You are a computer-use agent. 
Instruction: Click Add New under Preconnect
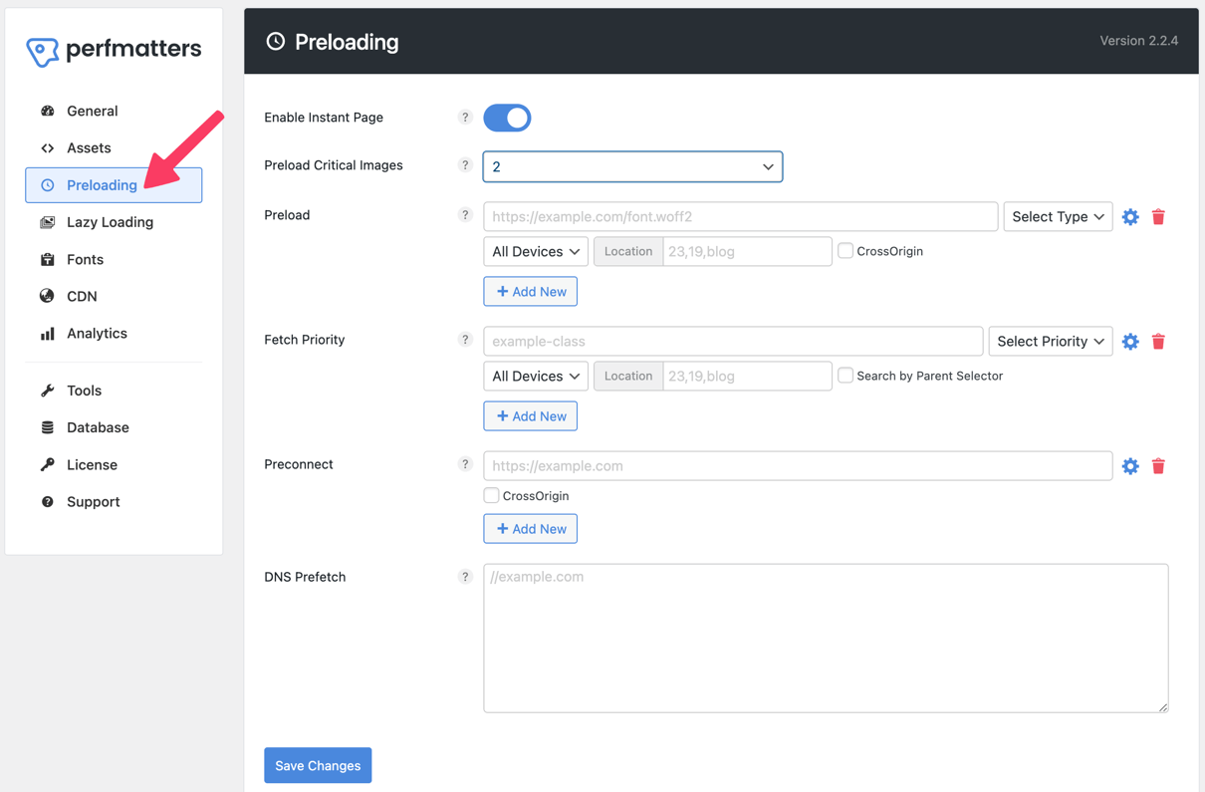530,528
